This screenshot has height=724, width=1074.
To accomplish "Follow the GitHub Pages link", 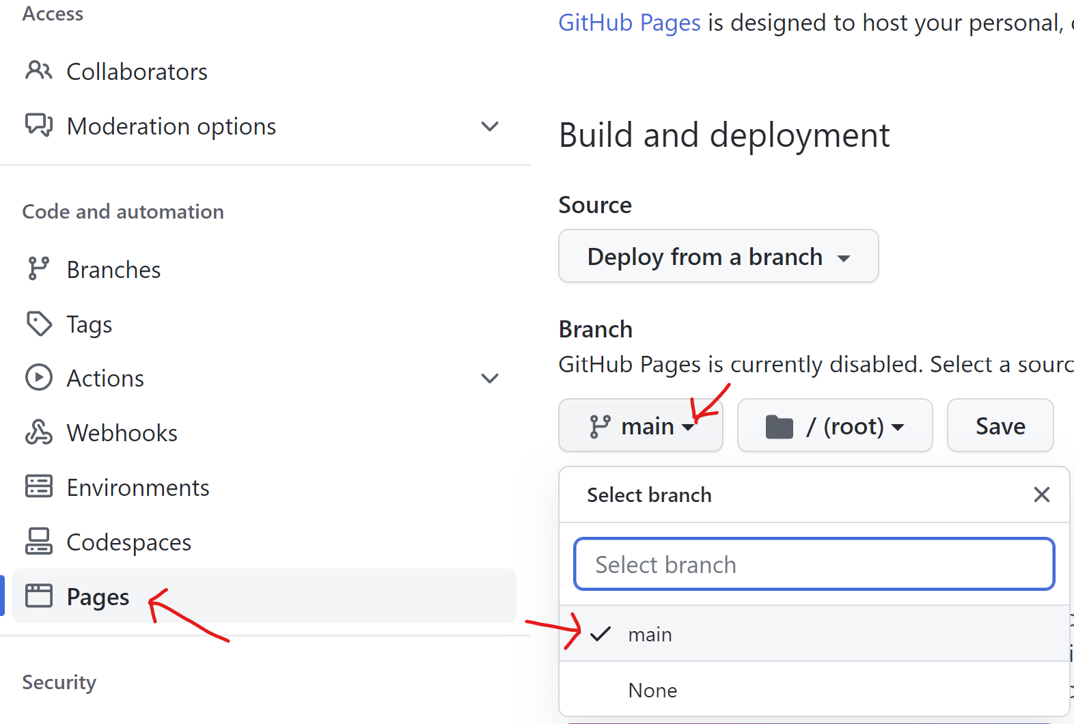I will (x=629, y=23).
